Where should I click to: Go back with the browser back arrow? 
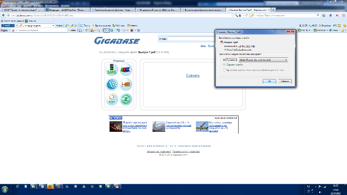coord(3,15)
